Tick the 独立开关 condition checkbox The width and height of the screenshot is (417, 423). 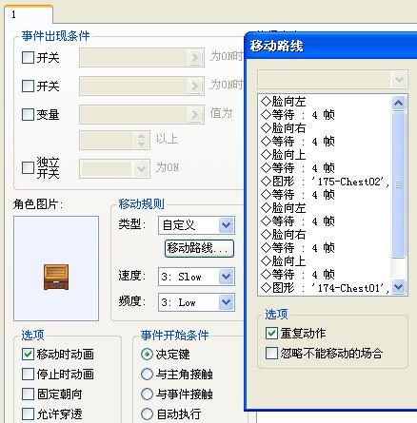(28, 167)
